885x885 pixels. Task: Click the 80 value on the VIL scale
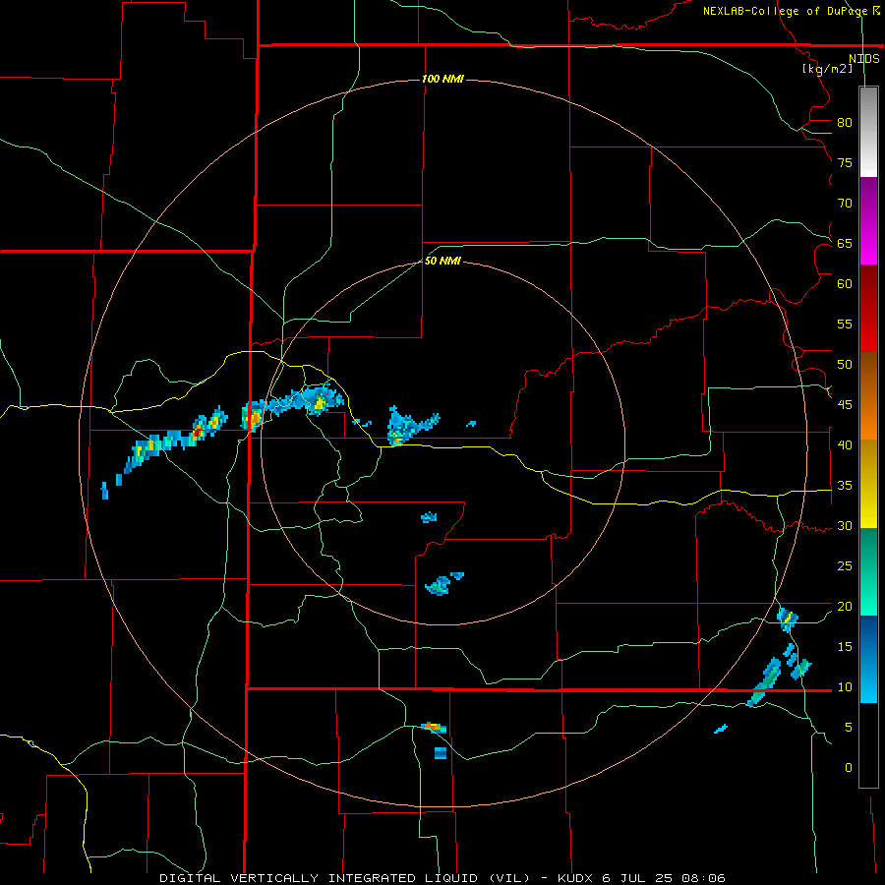coord(845,123)
